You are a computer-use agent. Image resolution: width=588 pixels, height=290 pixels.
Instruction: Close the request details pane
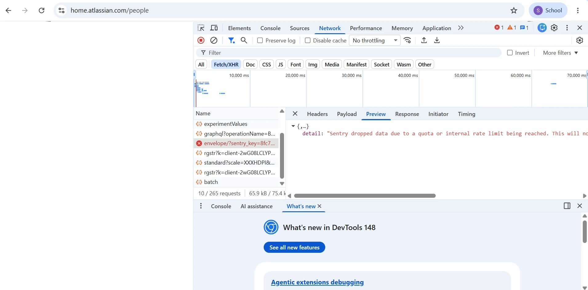(x=295, y=114)
